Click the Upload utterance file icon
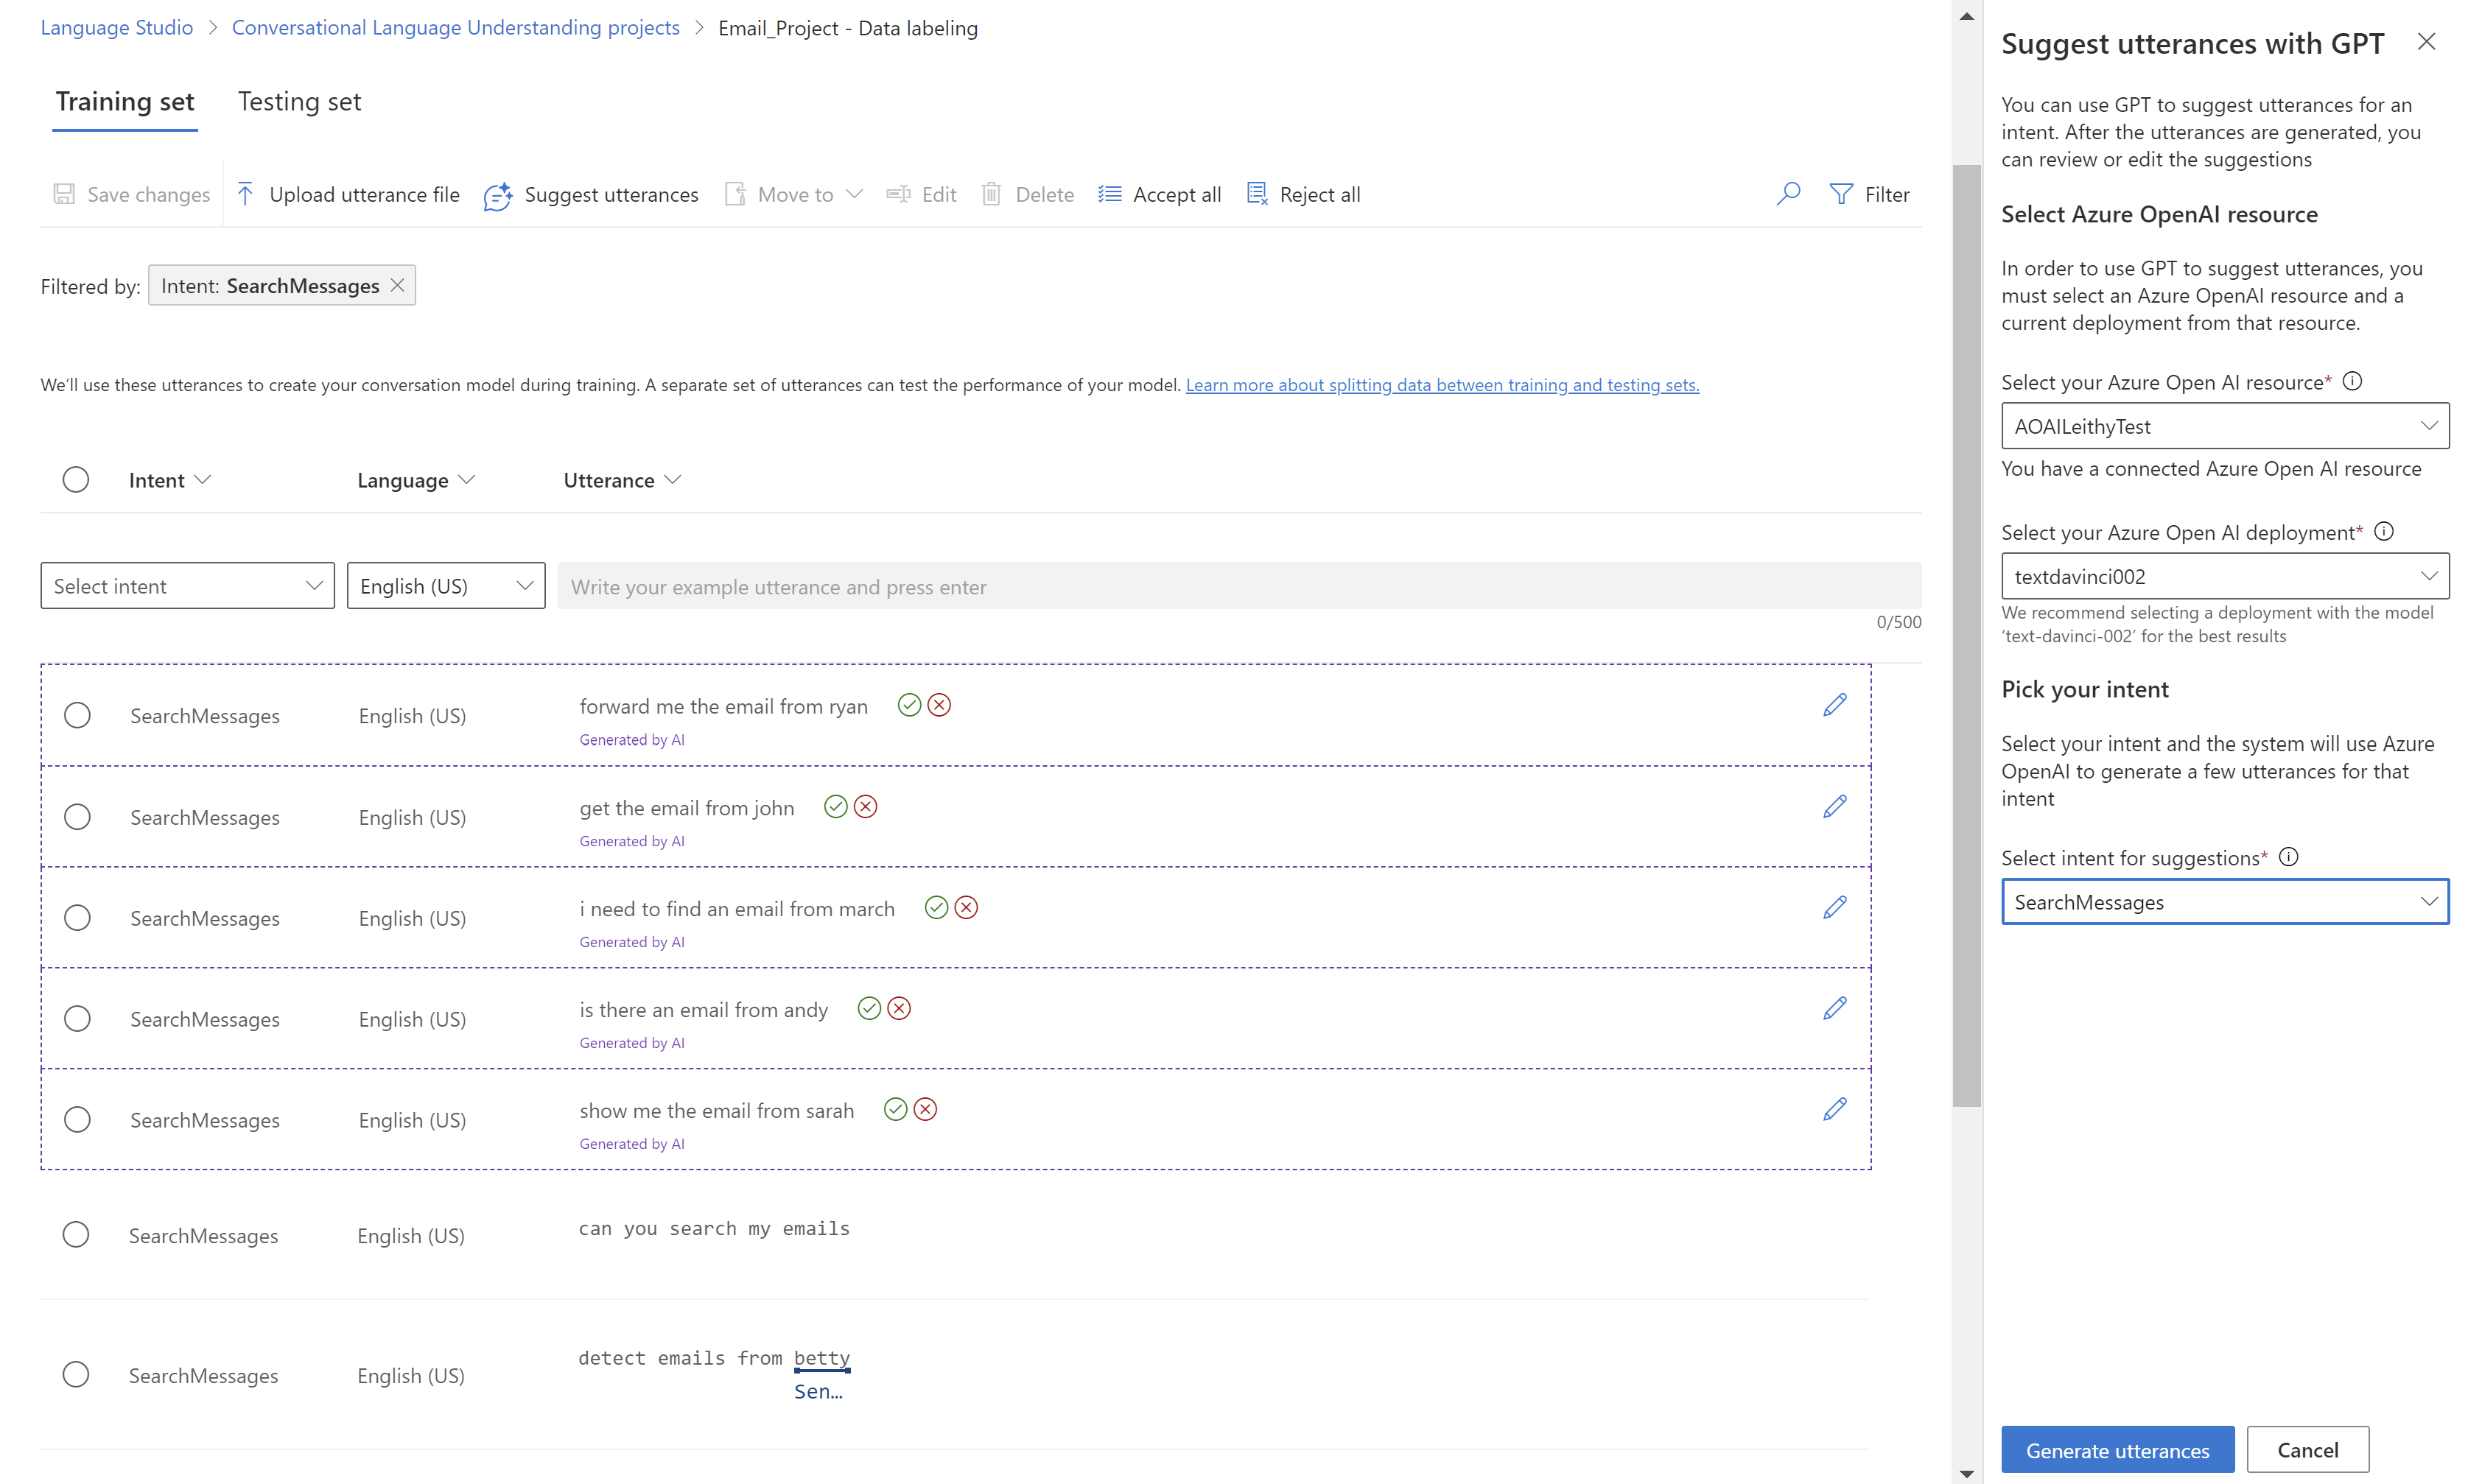 (x=245, y=194)
